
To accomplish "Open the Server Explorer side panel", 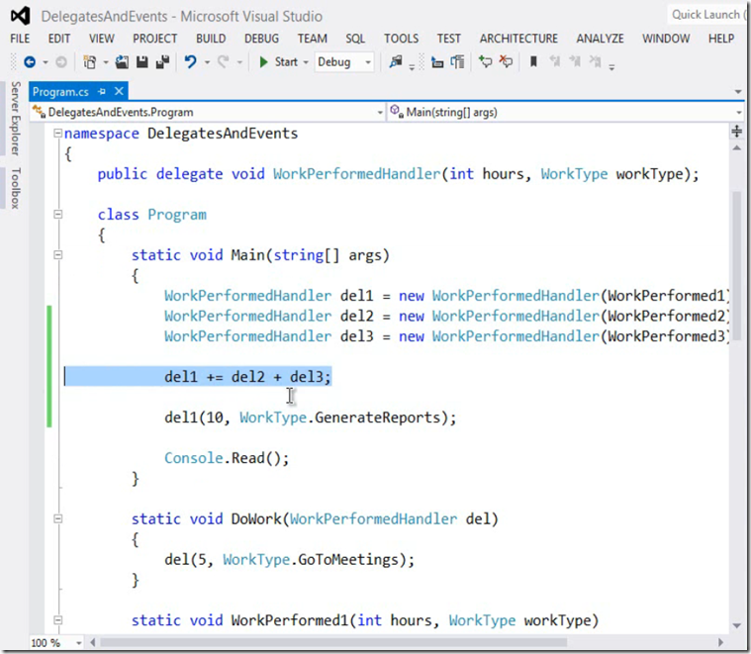I will coord(16,119).
